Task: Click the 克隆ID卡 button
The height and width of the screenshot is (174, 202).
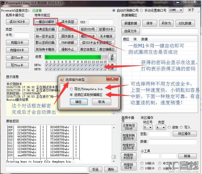Action: click(17, 43)
